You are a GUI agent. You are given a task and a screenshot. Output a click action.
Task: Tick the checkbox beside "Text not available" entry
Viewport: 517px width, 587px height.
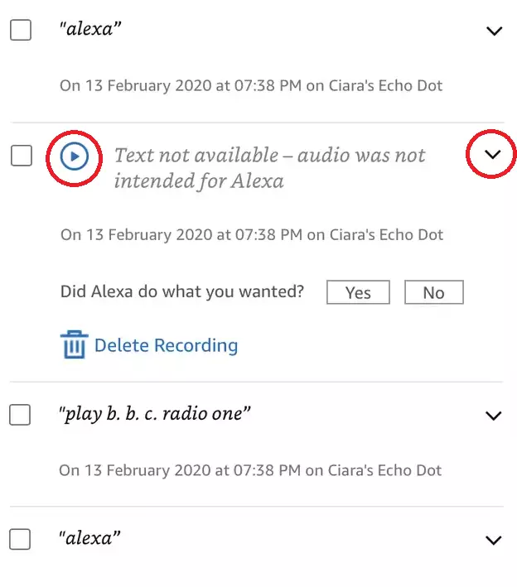click(x=21, y=155)
